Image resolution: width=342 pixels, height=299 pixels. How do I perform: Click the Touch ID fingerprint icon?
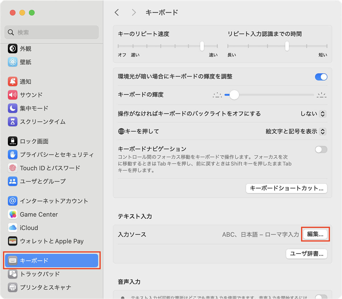pos(12,168)
